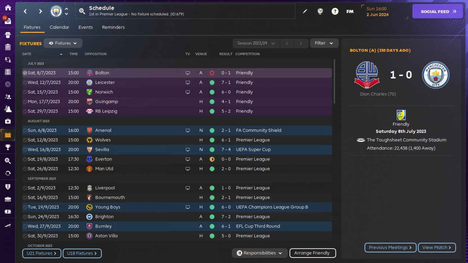
Task: Toggle the checkmark on the Arsenal fixture row
Action: (x=25, y=130)
